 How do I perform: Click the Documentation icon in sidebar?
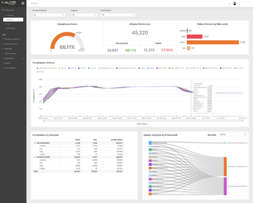[3, 68]
